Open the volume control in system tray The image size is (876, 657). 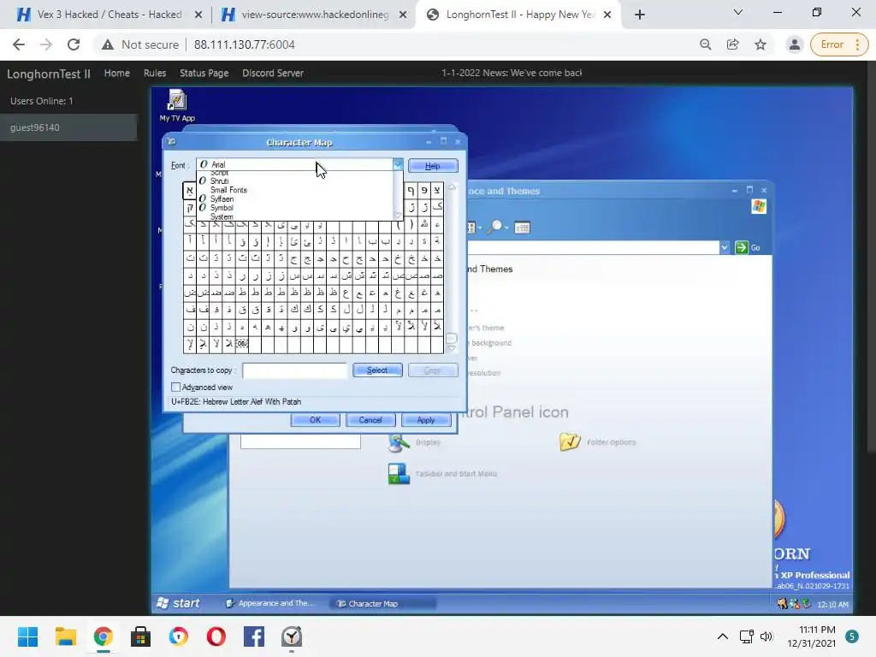(x=766, y=636)
